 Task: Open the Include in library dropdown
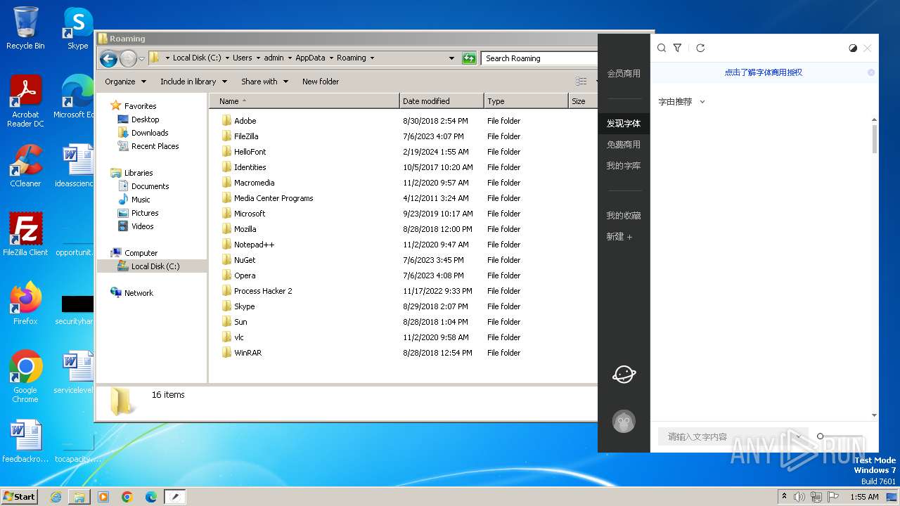coord(193,82)
